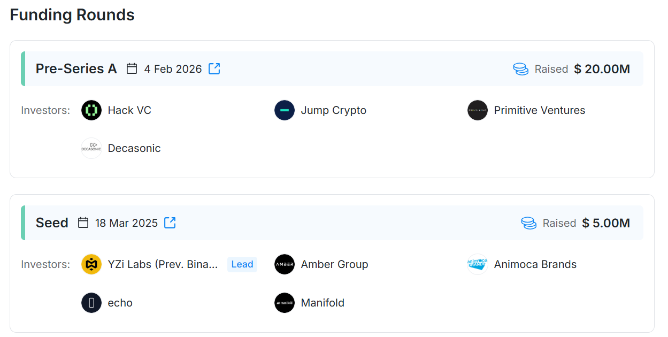The width and height of the screenshot is (668, 337).
Task: Open the Primitive Ventures investor link
Action: [x=539, y=110]
